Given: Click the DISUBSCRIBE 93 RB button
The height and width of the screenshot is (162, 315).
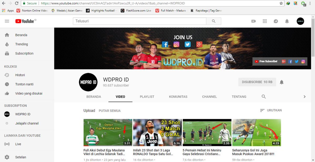Looking at the screenshot, I should coord(257,82).
